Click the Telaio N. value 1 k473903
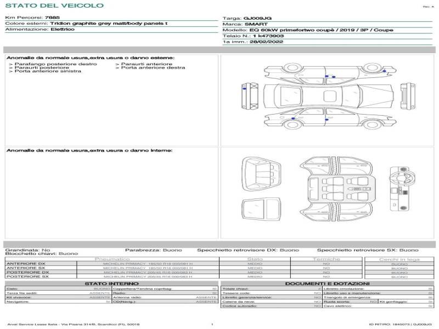Viewport: 439px width, 329px height. (268, 36)
